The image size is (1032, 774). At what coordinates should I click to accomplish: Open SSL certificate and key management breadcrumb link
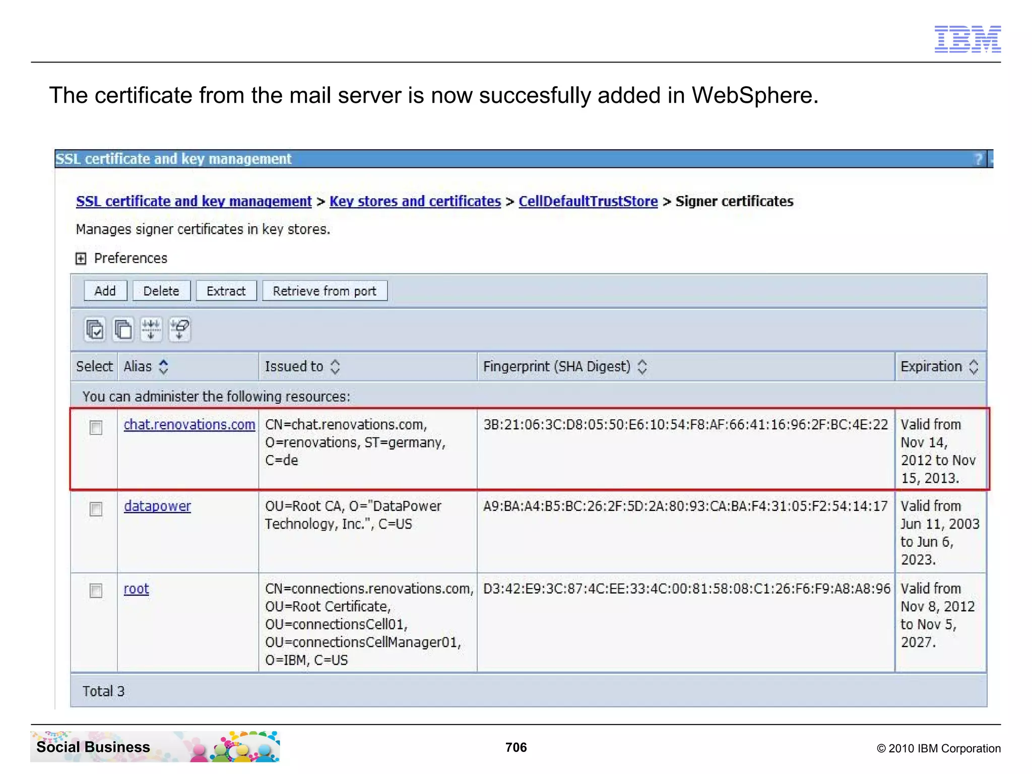(x=194, y=202)
